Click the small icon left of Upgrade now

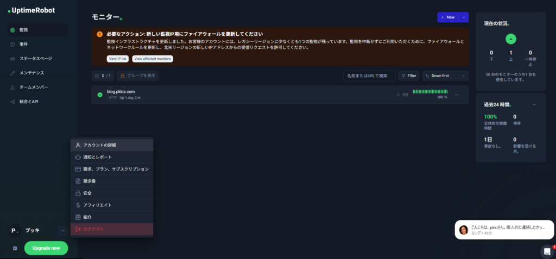(x=15, y=248)
